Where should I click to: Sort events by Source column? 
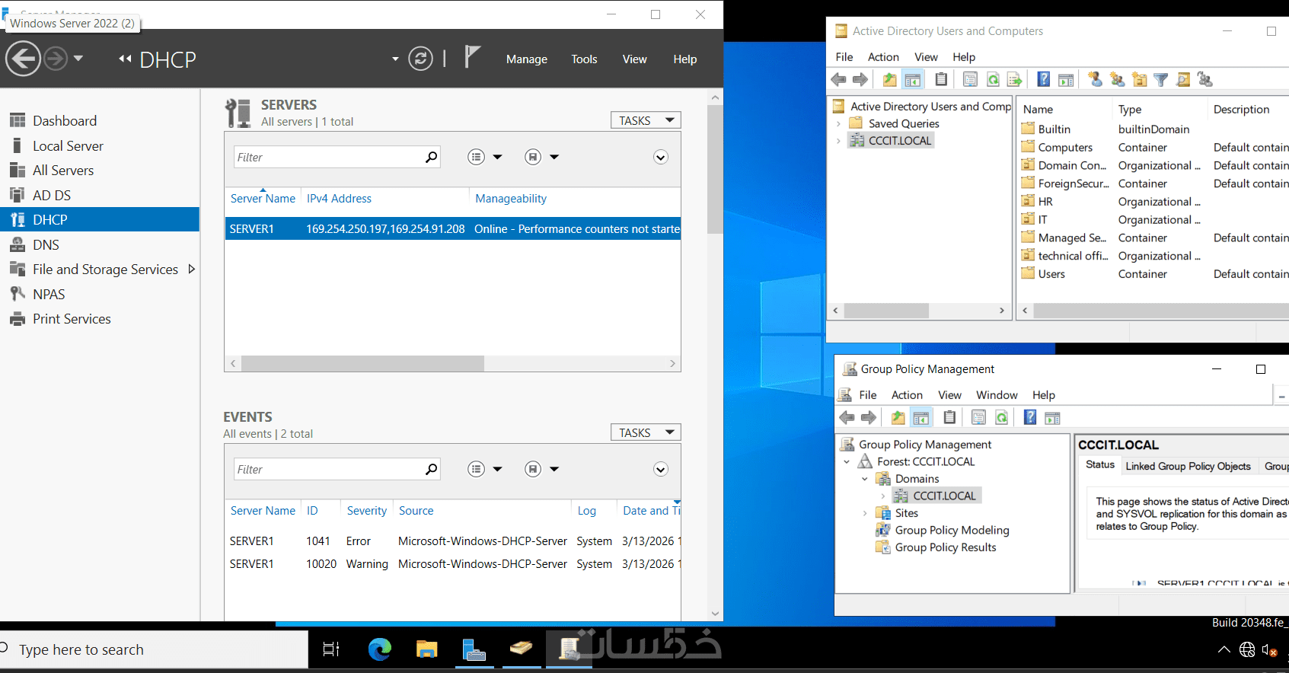[416, 511]
